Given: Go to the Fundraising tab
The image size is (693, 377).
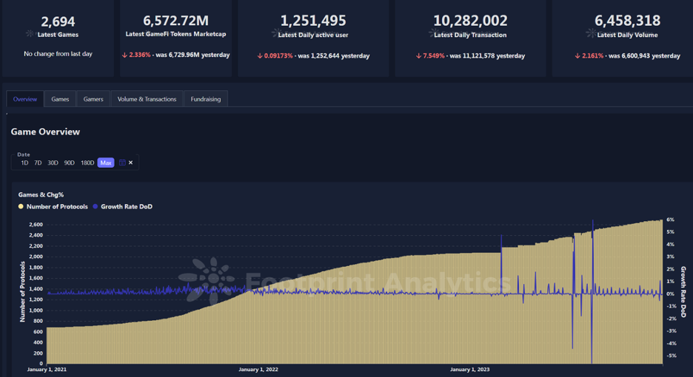Looking at the screenshot, I should (205, 99).
